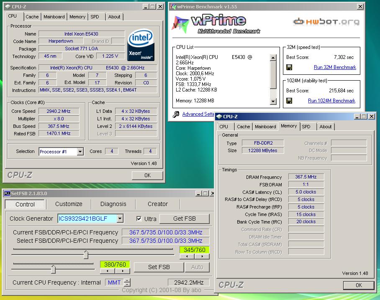Open the About tab in the left CPU-Z window

click(114, 17)
